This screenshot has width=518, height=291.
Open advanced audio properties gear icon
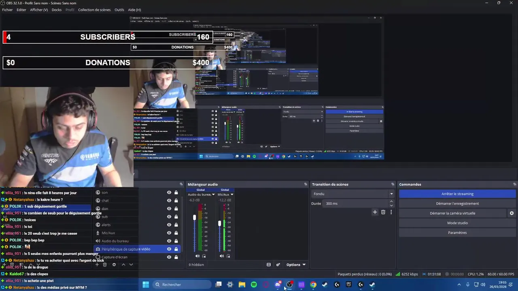278,265
